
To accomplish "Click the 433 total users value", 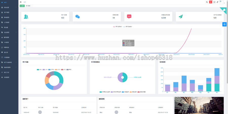I will coord(63,18).
